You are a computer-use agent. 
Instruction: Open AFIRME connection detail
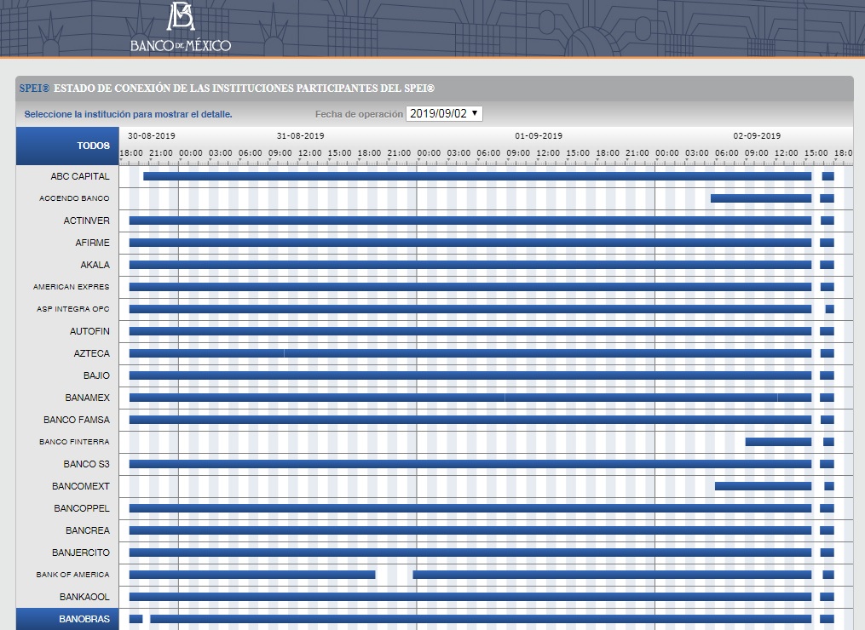point(92,243)
